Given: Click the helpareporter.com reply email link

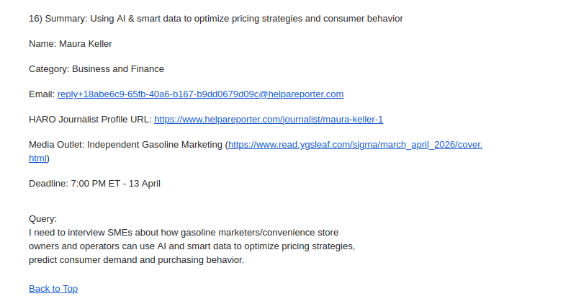Looking at the screenshot, I should (x=200, y=94).
